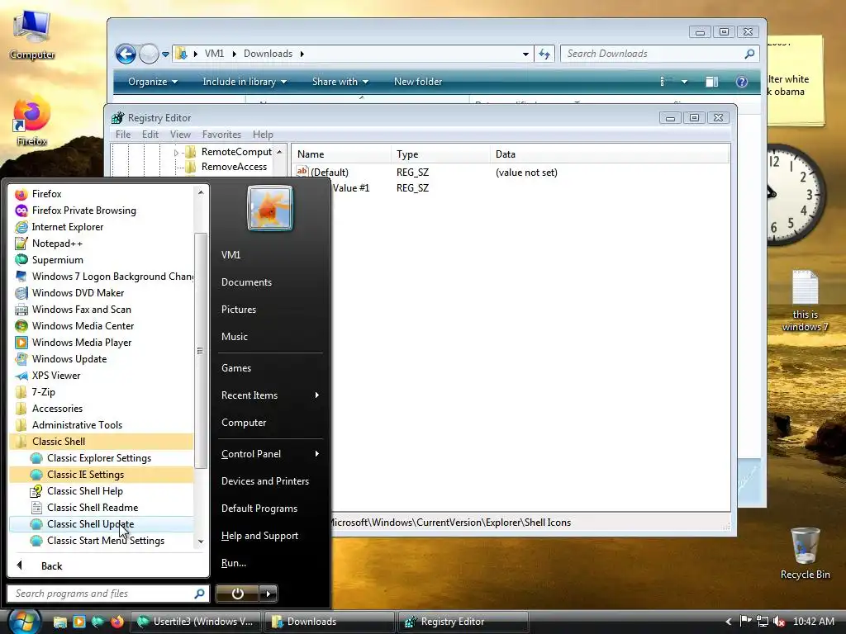This screenshot has height=634, width=846.
Task: Open the Organize dropdown in Explorer
Action: (153, 82)
